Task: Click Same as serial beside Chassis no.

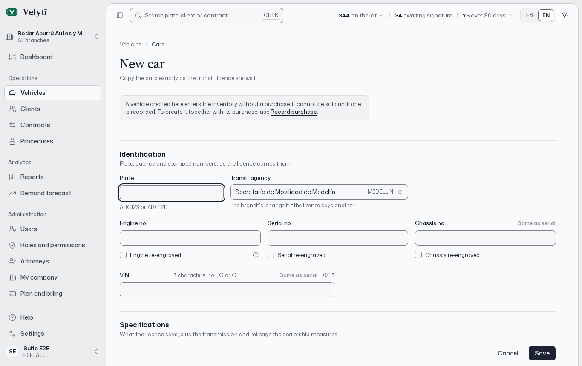Action: (x=536, y=223)
